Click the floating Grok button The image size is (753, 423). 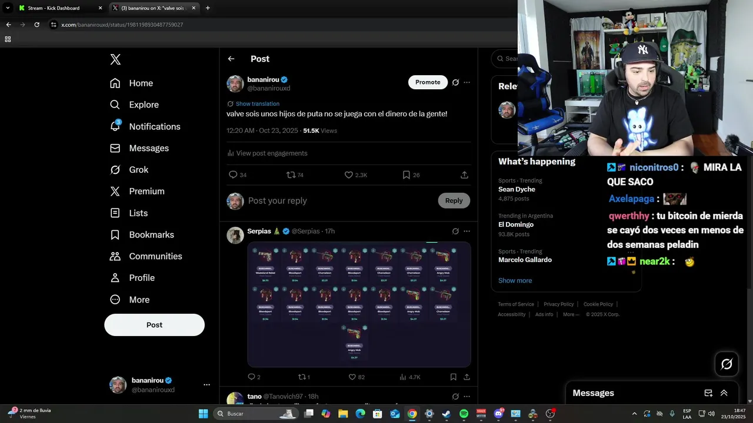pos(727,364)
